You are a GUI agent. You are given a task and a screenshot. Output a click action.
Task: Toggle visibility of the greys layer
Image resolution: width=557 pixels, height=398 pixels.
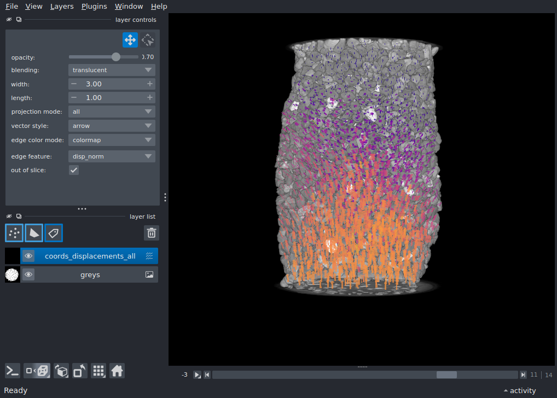[x=28, y=274]
